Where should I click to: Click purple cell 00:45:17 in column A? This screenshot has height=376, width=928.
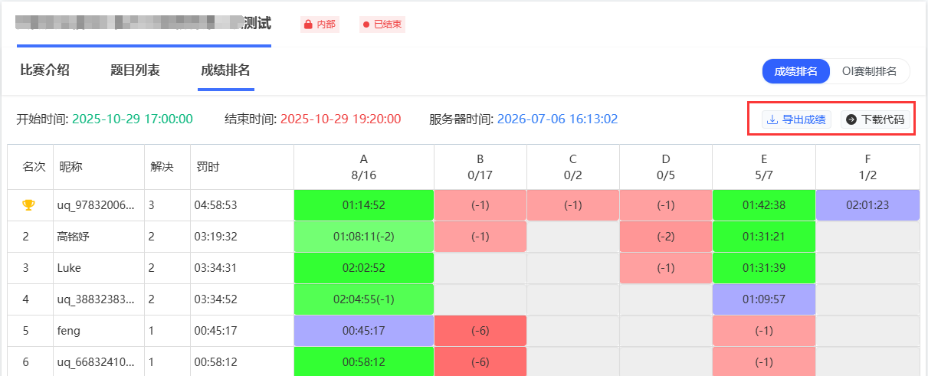click(364, 331)
